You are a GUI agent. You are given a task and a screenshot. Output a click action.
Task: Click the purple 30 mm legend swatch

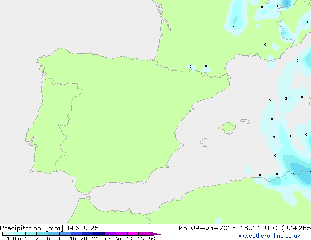[x=110, y=234]
